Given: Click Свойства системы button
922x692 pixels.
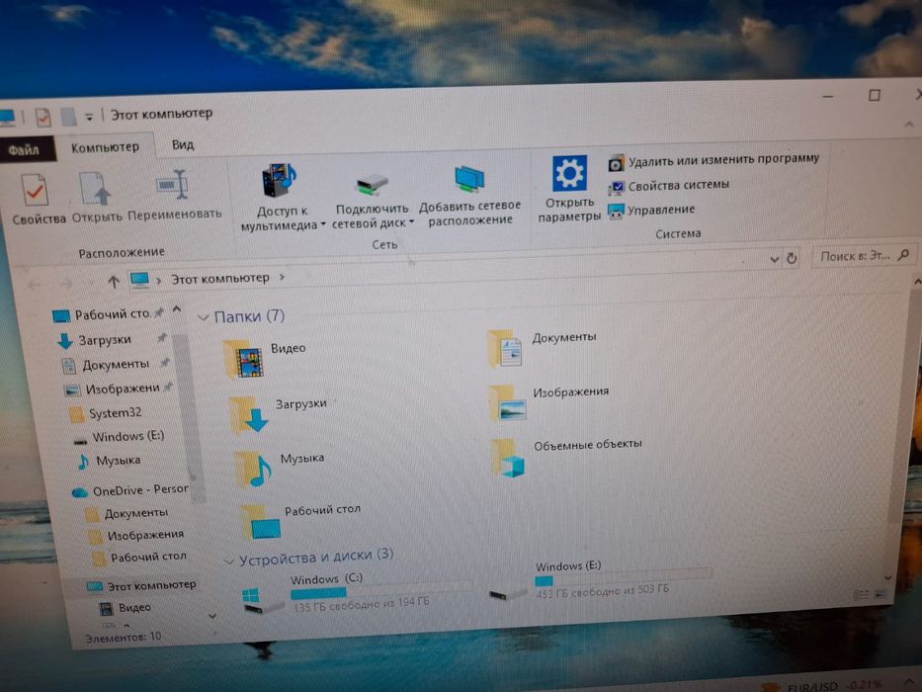Looking at the screenshot, I should coord(669,186).
